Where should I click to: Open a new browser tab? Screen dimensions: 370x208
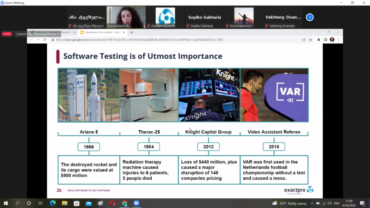[132, 32]
